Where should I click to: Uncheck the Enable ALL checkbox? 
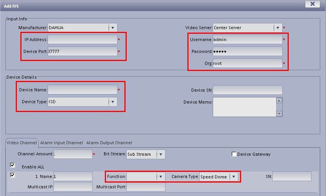tap(13, 165)
